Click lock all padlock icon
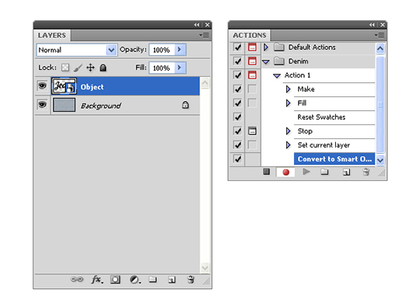The height and width of the screenshot is (306, 419). (103, 68)
